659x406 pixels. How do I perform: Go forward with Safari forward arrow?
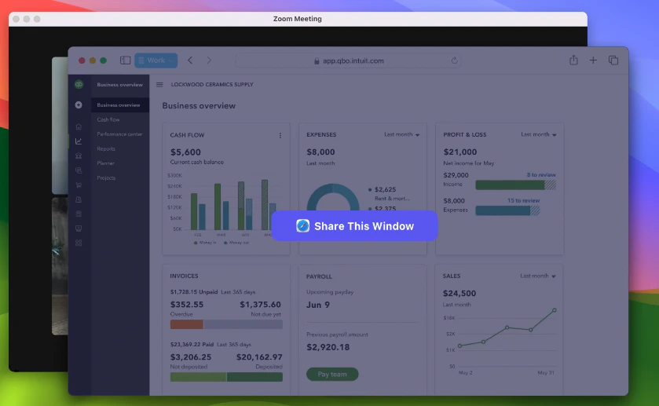(209, 60)
